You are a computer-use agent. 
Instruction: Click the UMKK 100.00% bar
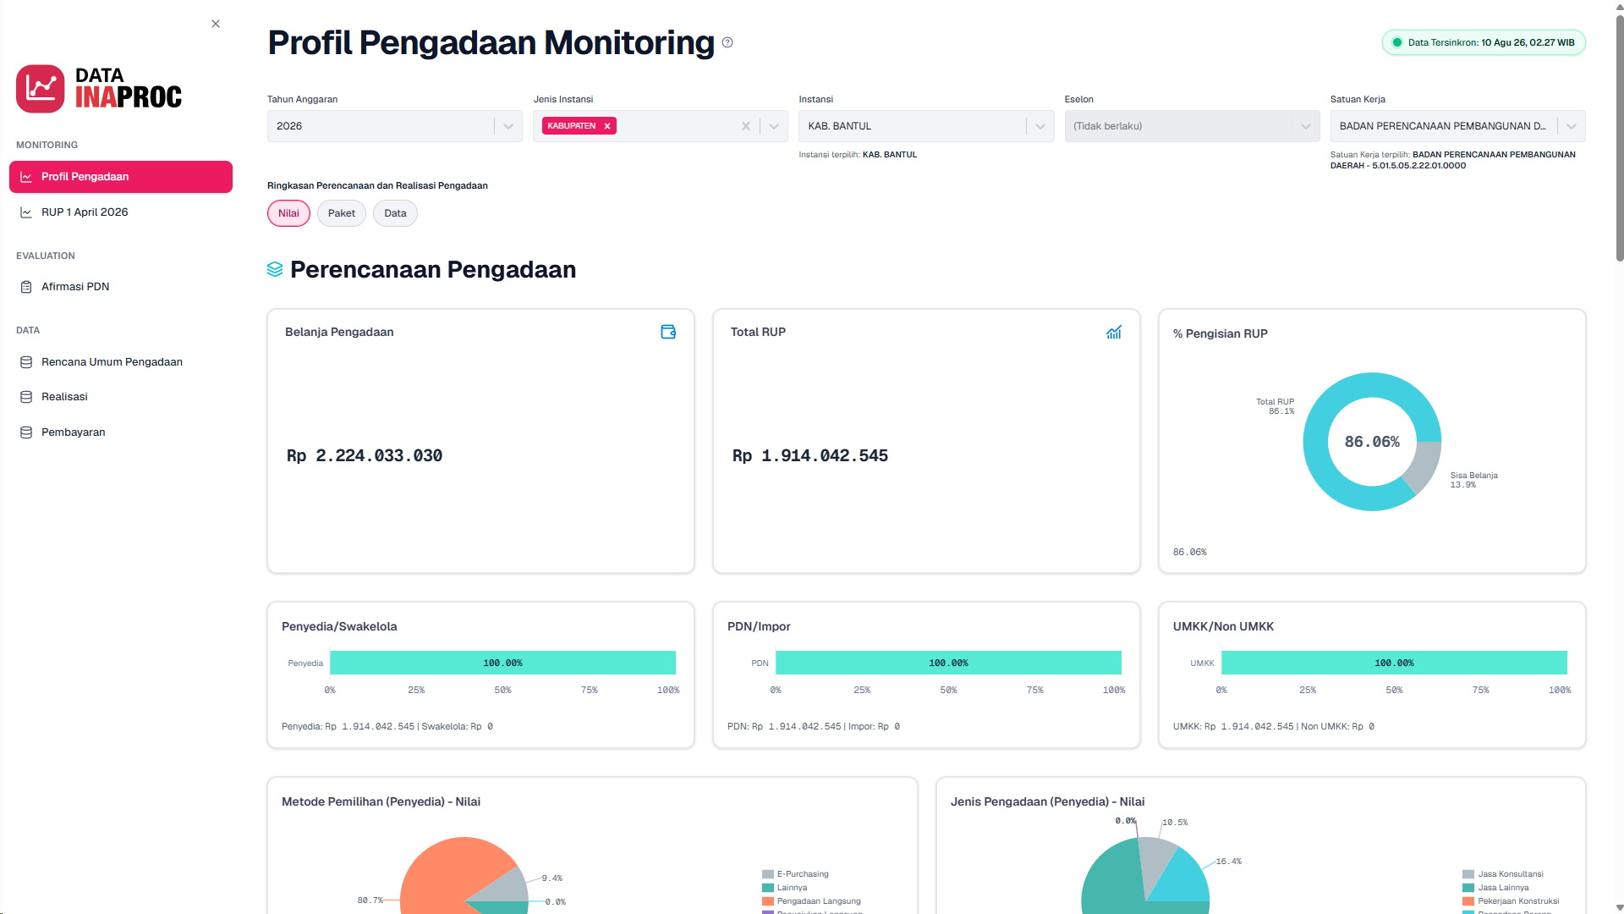(x=1394, y=663)
